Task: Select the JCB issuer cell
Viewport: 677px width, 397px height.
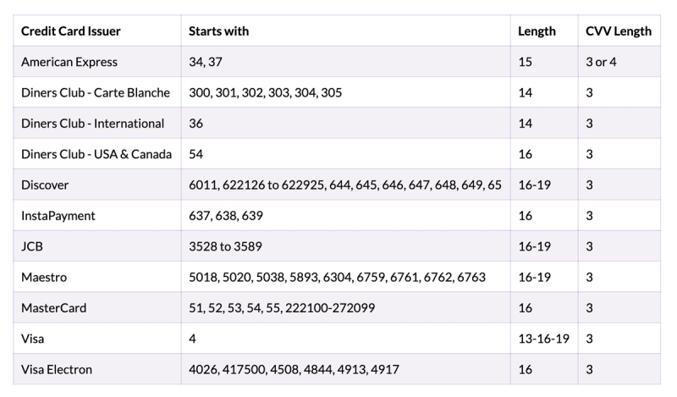Action: 33,246
